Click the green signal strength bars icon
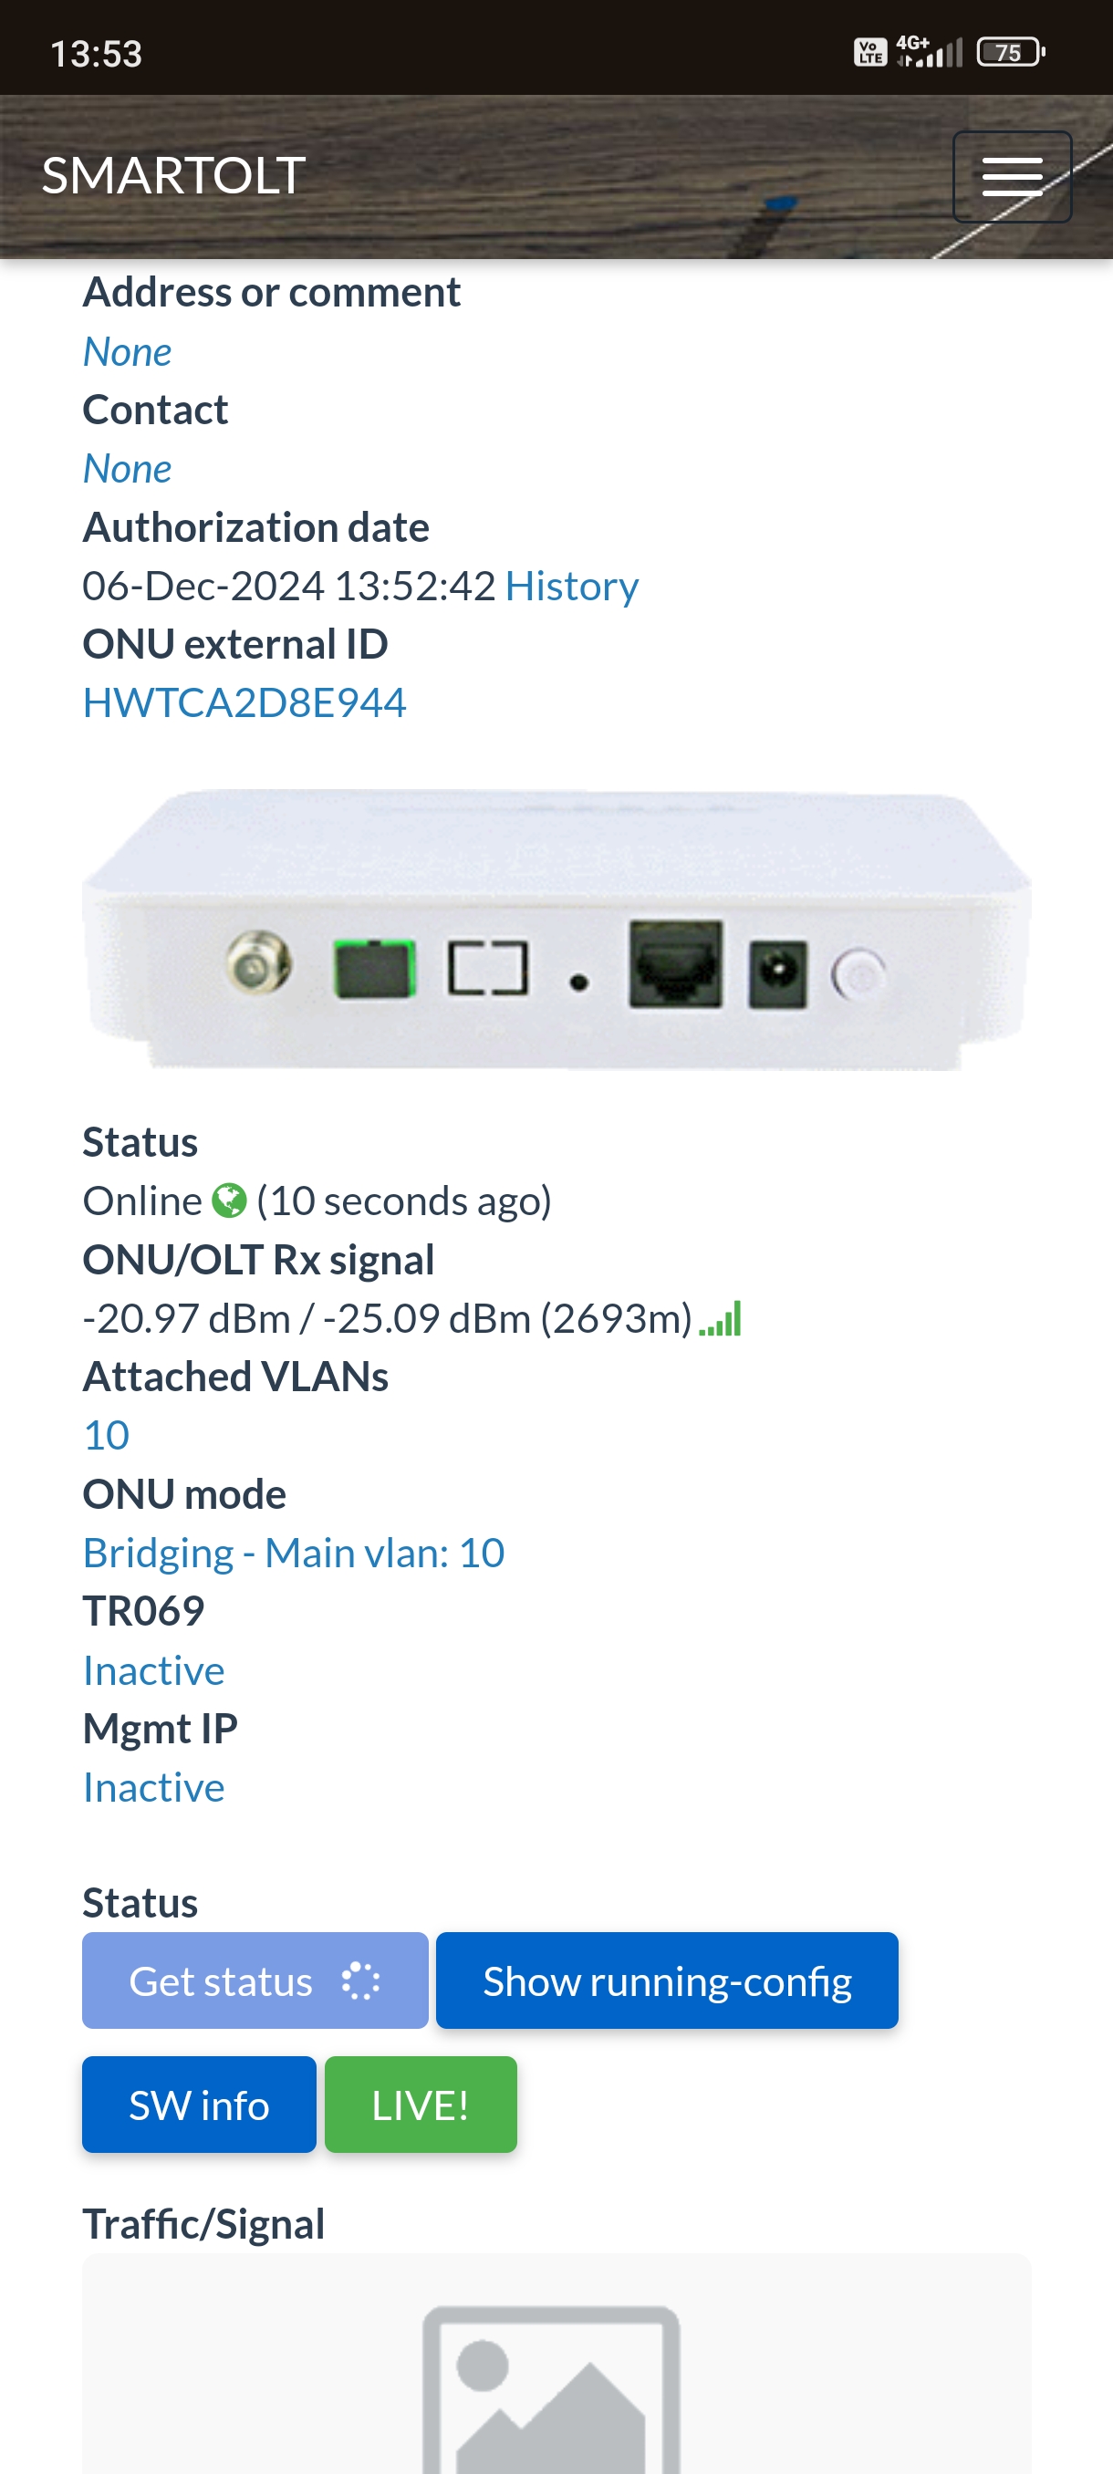1113x2474 pixels. tap(720, 1318)
